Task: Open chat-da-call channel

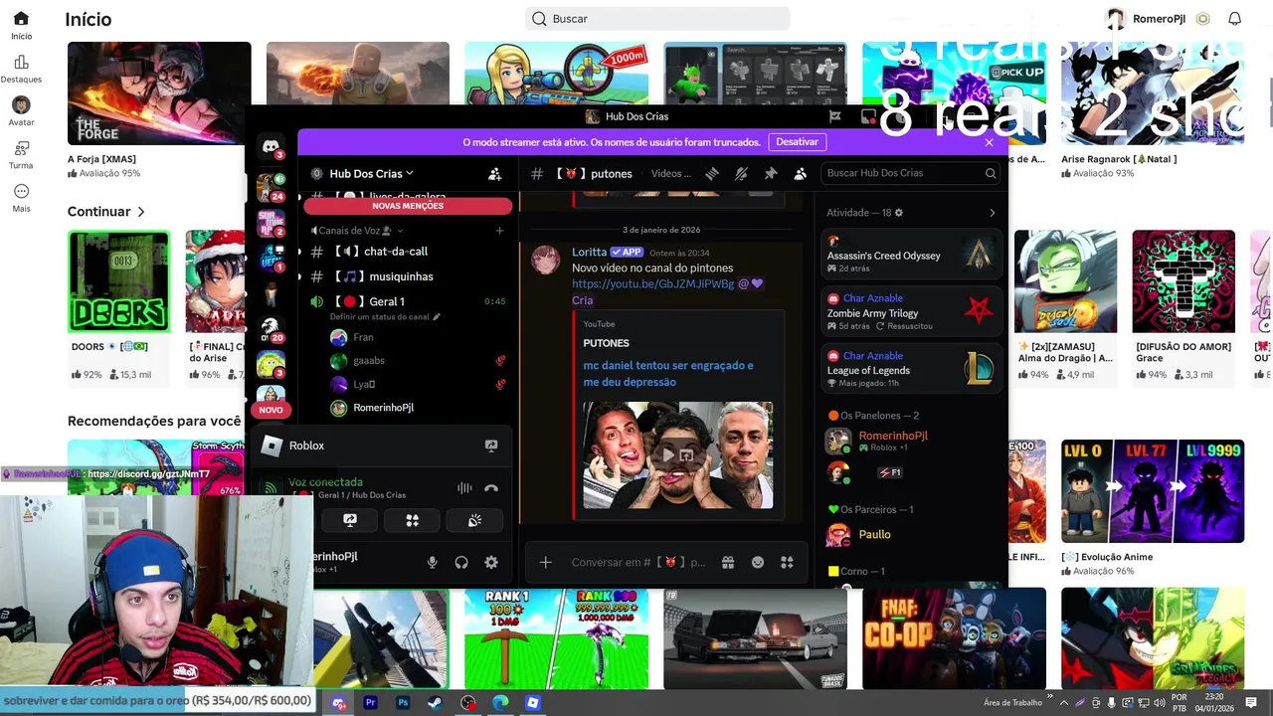Action: coord(408,252)
